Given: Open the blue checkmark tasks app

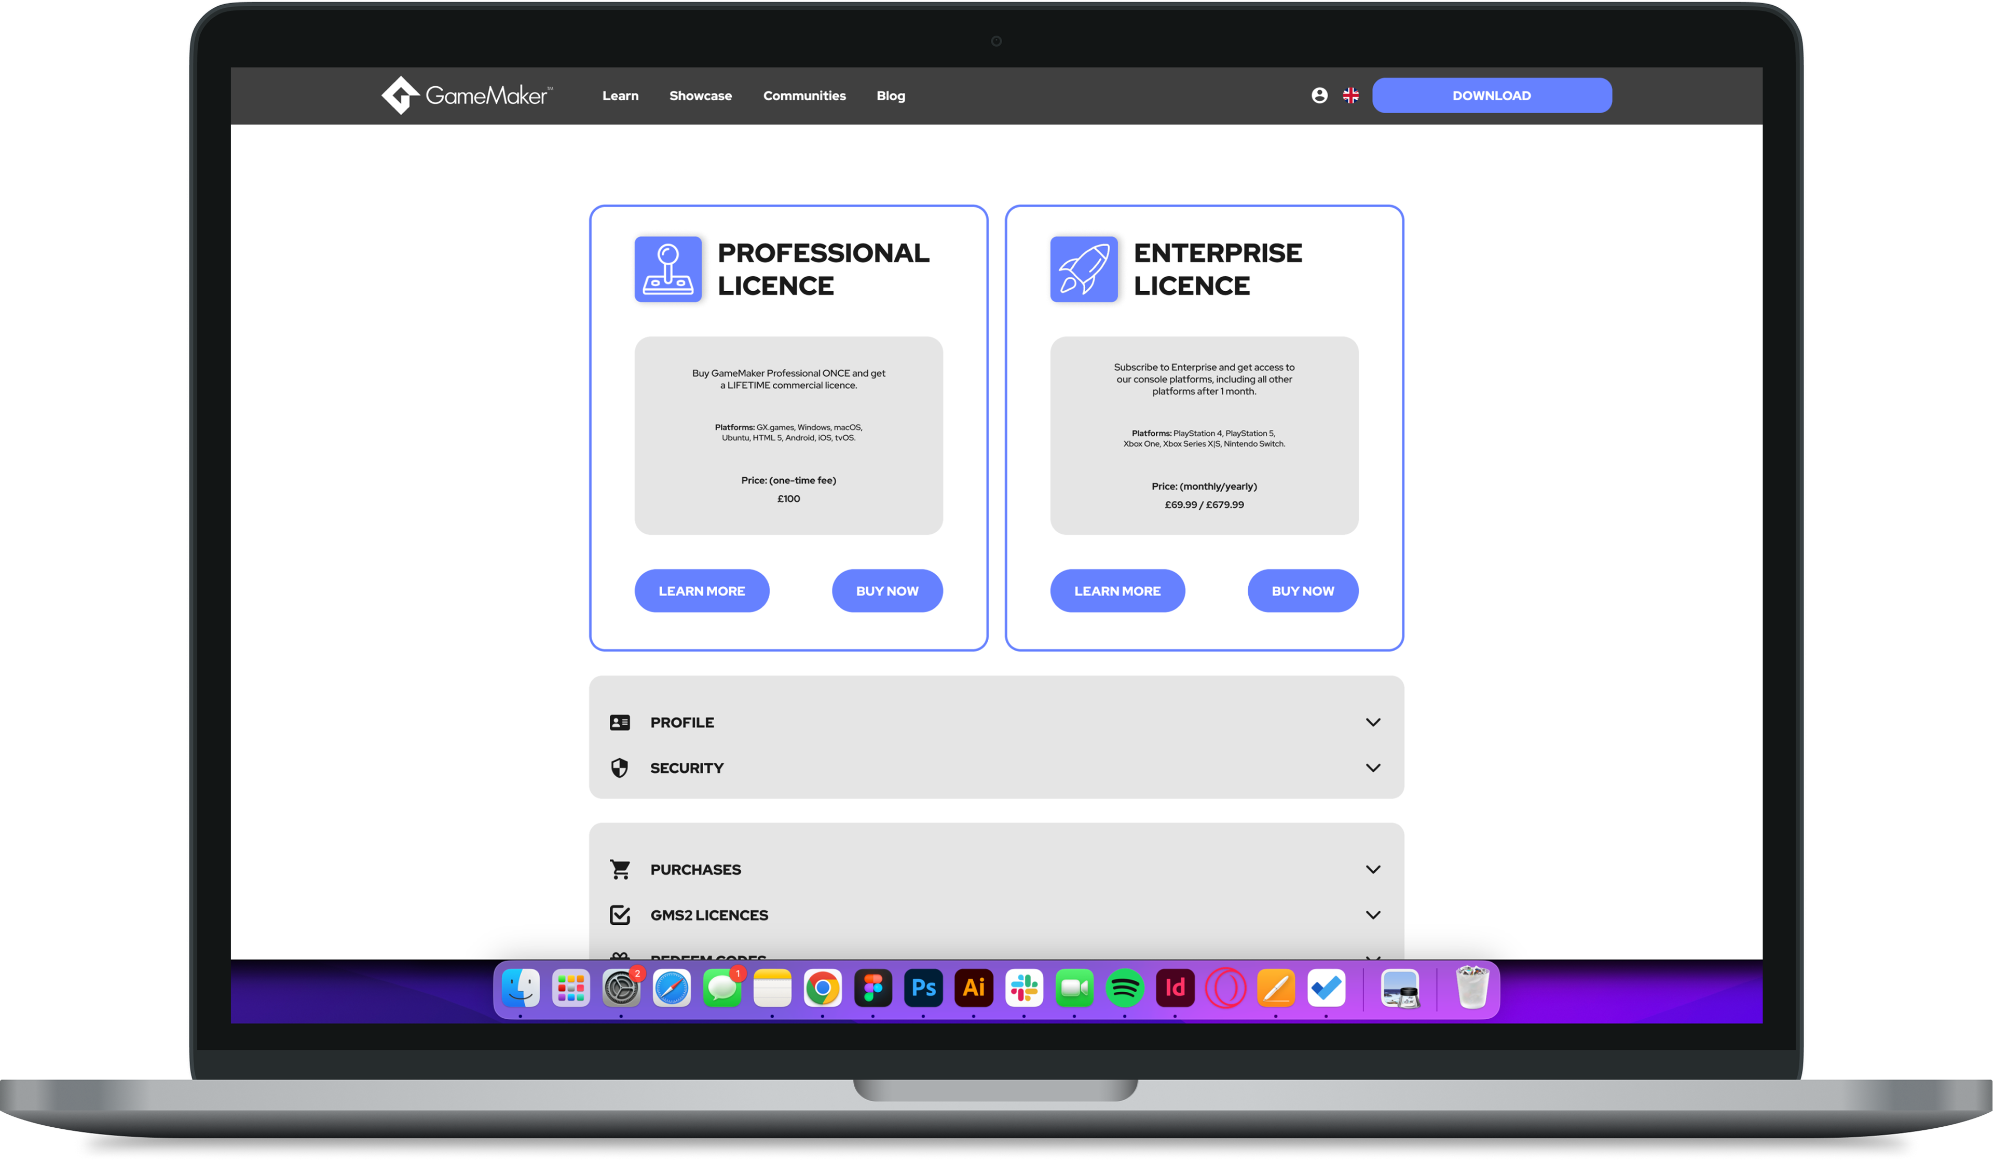Looking at the screenshot, I should coord(1326,989).
